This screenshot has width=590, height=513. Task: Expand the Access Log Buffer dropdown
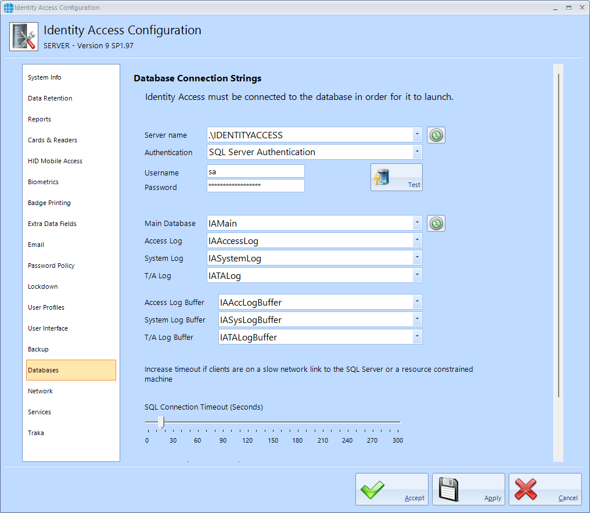coord(417,302)
